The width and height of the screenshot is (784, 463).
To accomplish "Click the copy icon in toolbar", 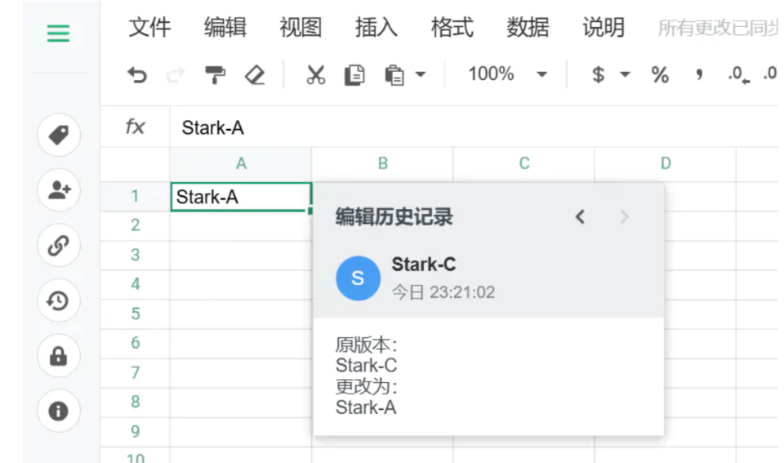I will (354, 75).
